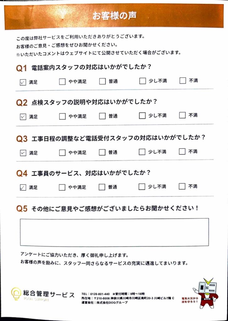Check the Q1 普通 checkbox

103,82
